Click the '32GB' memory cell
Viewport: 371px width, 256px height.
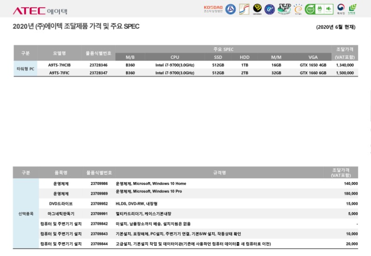(x=276, y=73)
